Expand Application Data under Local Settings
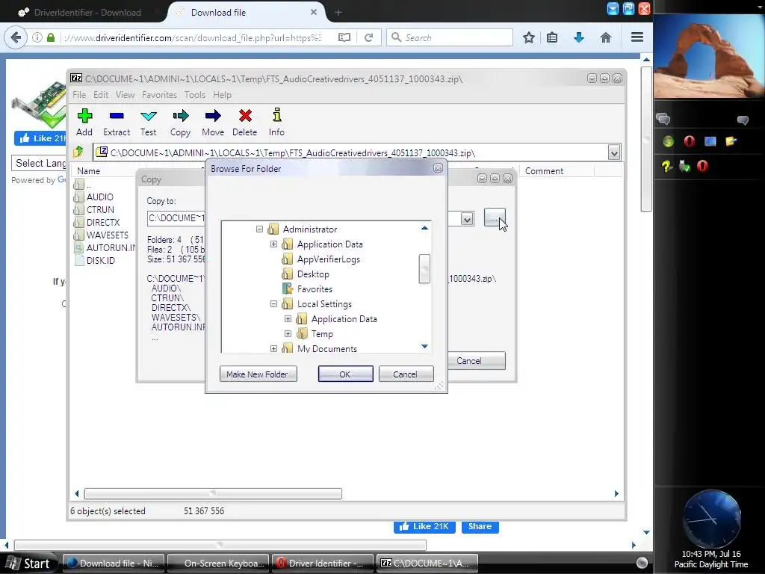Image resolution: width=765 pixels, height=574 pixels. [288, 318]
